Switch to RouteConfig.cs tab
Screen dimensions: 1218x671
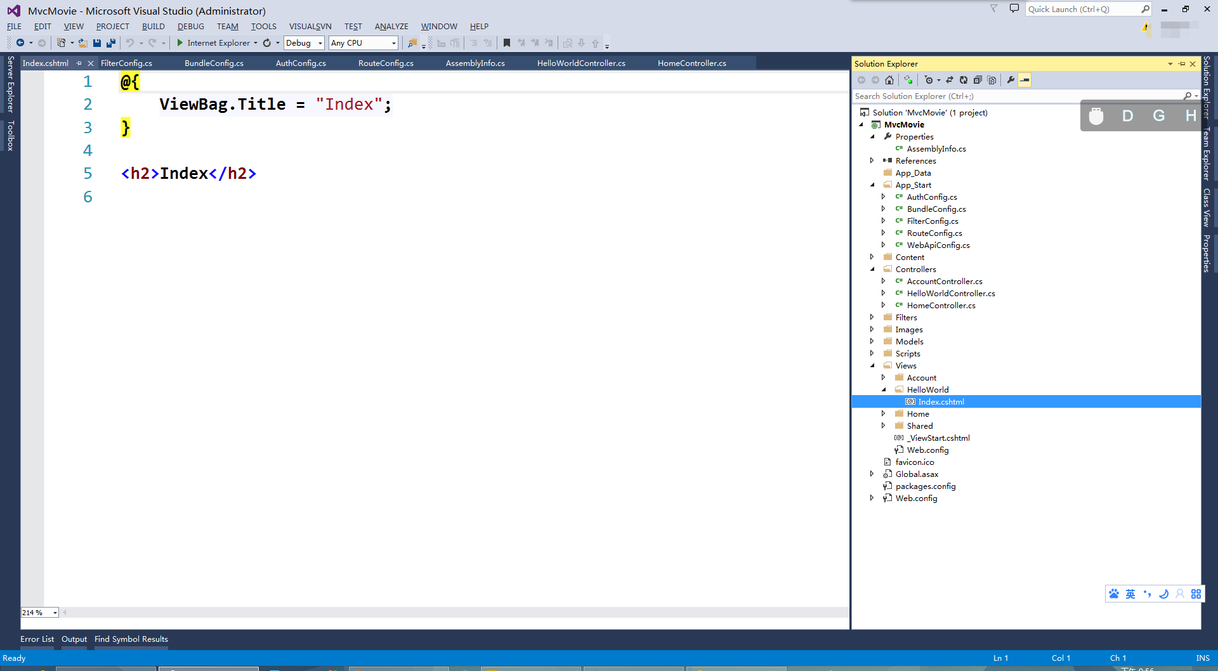(x=386, y=63)
